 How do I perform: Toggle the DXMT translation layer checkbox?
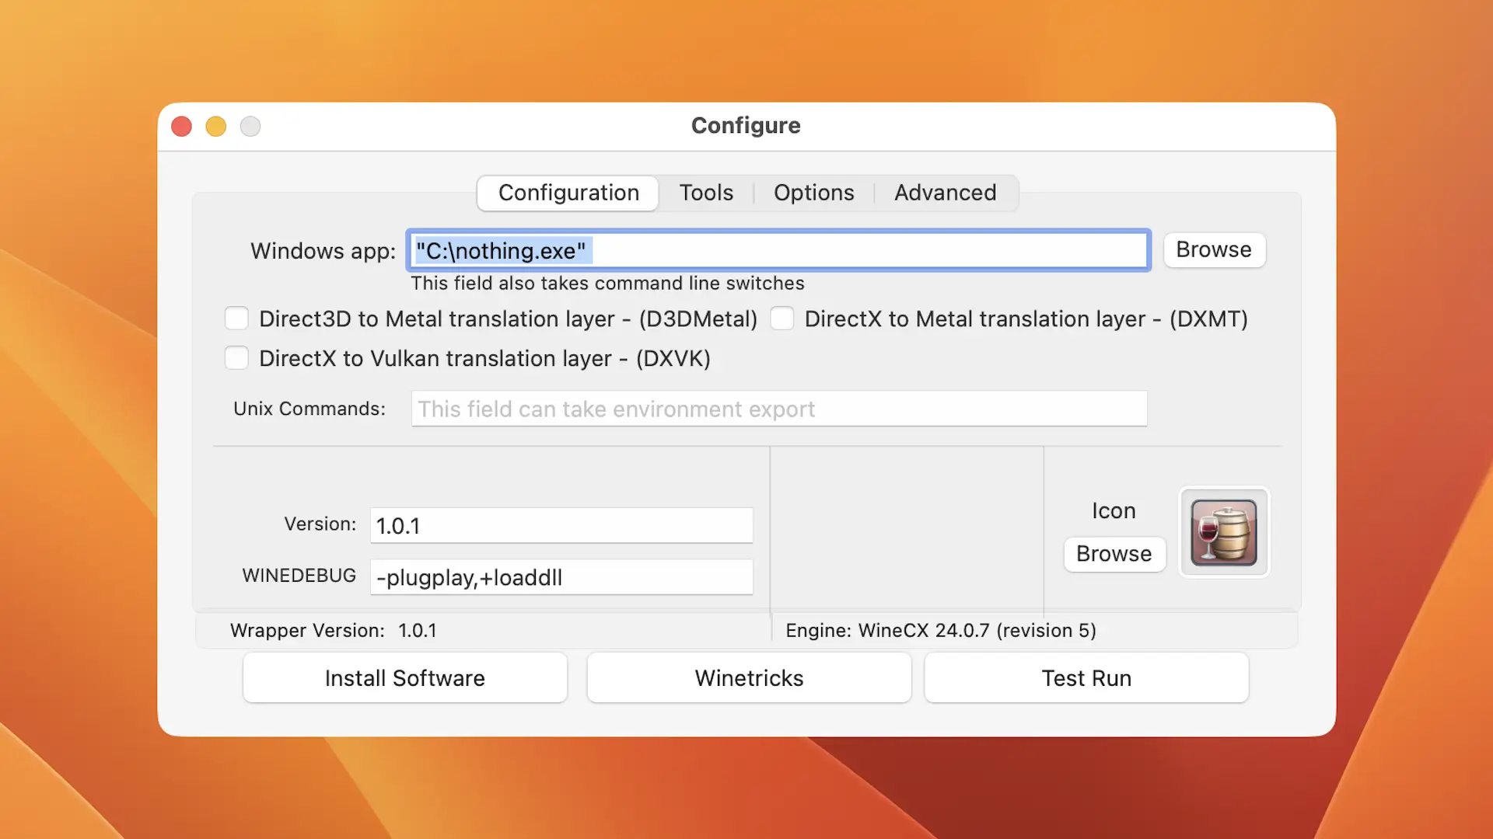pos(782,319)
